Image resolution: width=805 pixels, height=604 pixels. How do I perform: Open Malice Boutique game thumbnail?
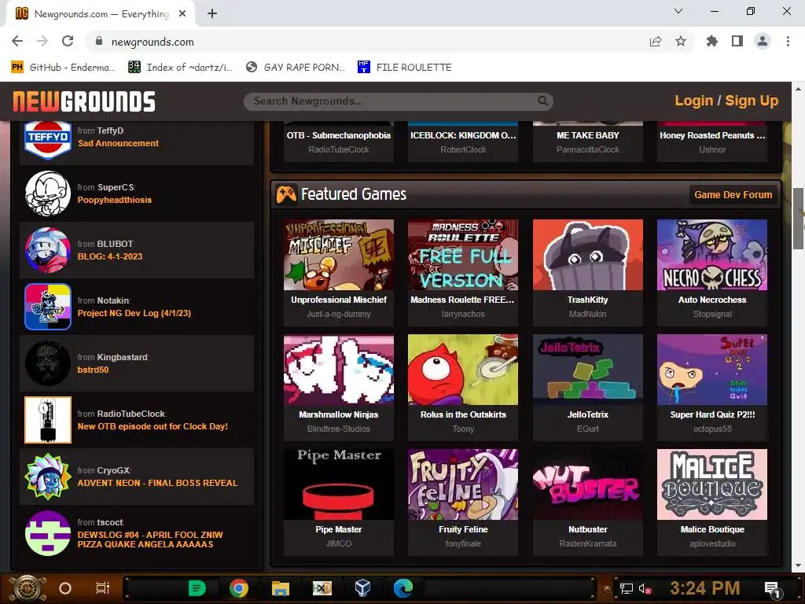click(x=712, y=484)
